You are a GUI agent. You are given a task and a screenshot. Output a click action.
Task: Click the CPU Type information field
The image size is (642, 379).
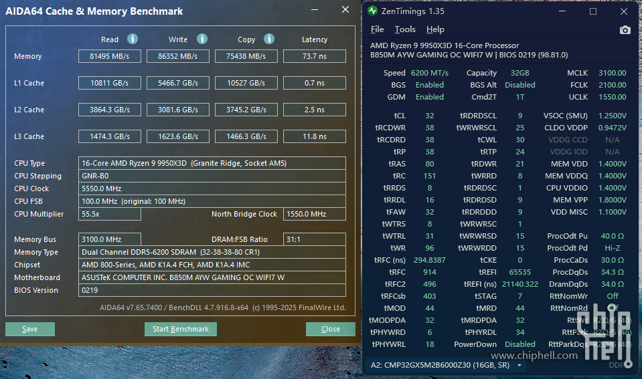click(212, 163)
